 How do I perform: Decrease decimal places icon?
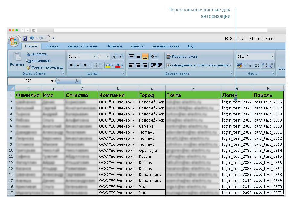(271, 65)
